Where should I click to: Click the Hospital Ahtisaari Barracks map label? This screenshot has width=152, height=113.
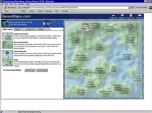click(130, 40)
